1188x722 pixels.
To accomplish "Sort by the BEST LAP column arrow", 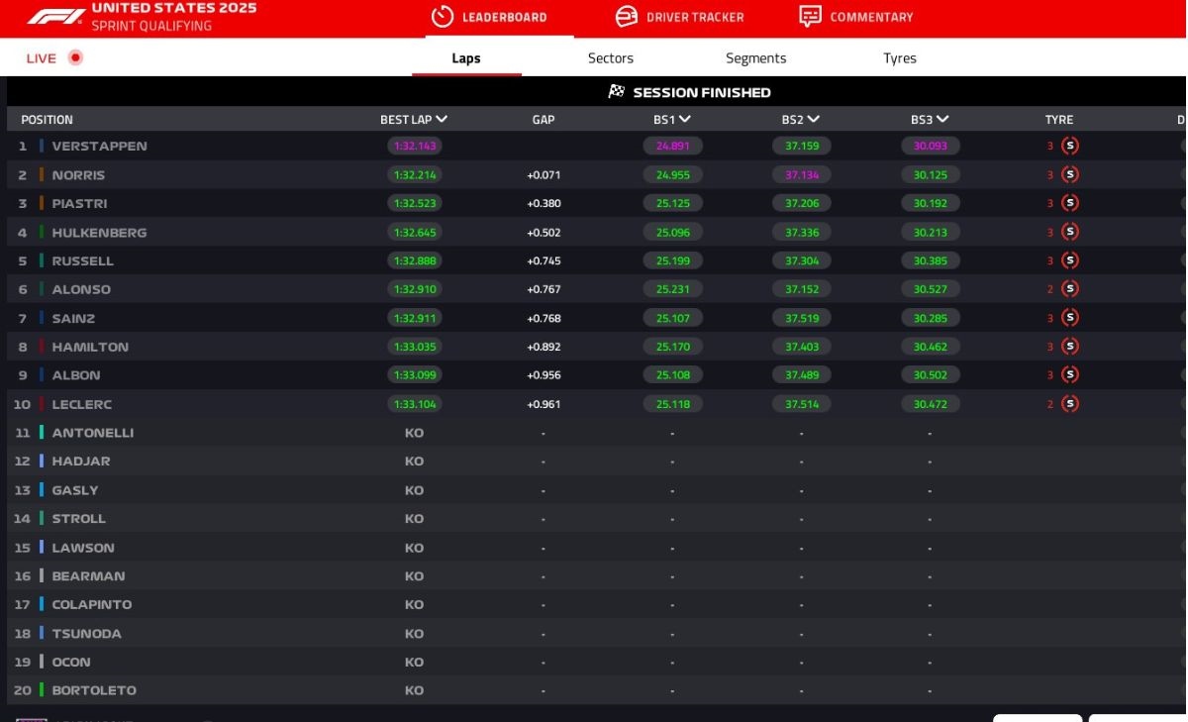I will pos(442,119).
